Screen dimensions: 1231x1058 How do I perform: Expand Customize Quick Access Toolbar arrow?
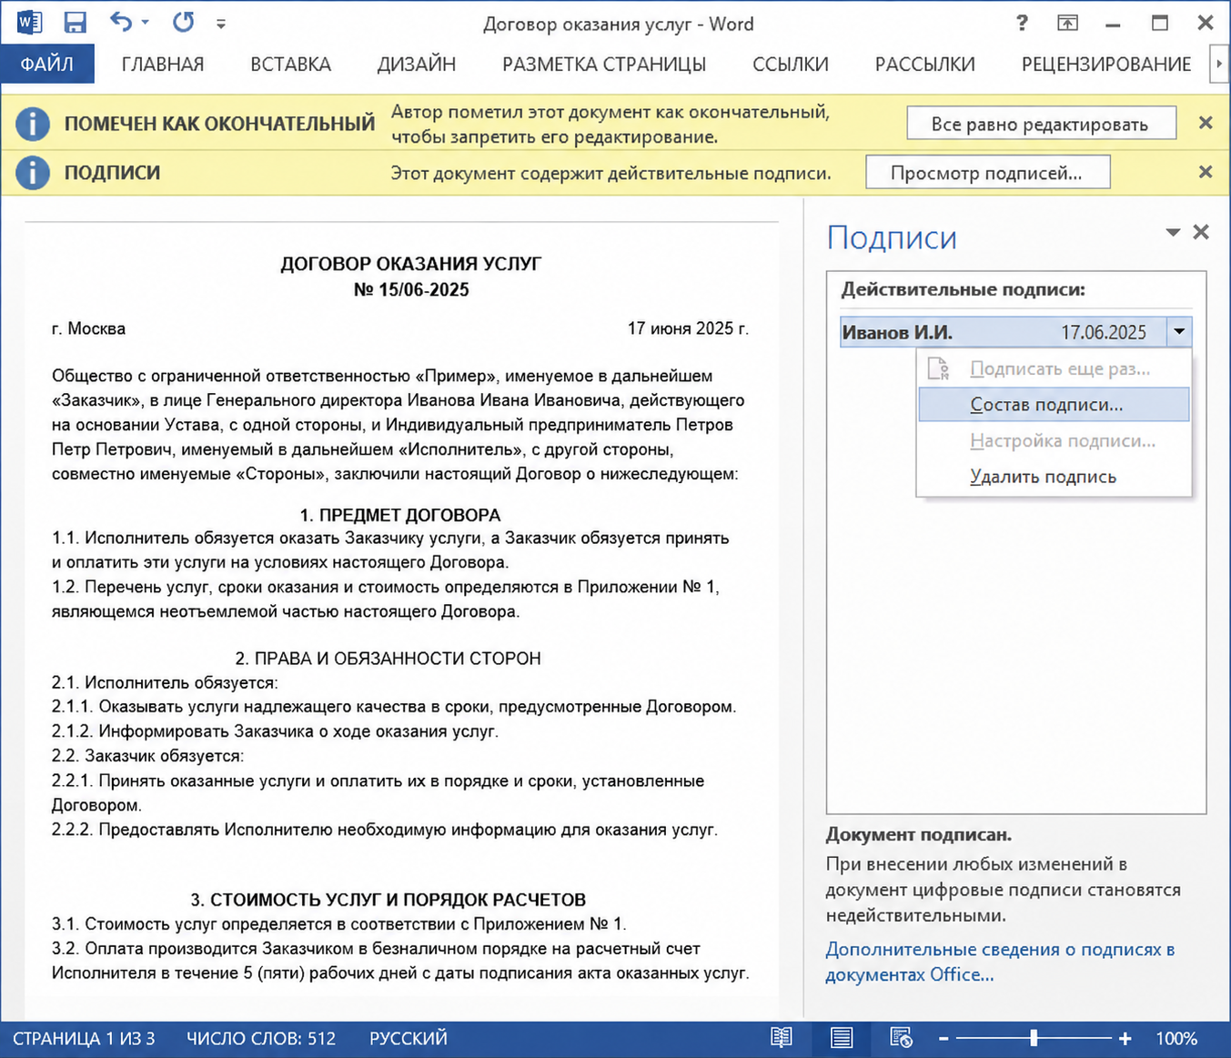click(221, 25)
